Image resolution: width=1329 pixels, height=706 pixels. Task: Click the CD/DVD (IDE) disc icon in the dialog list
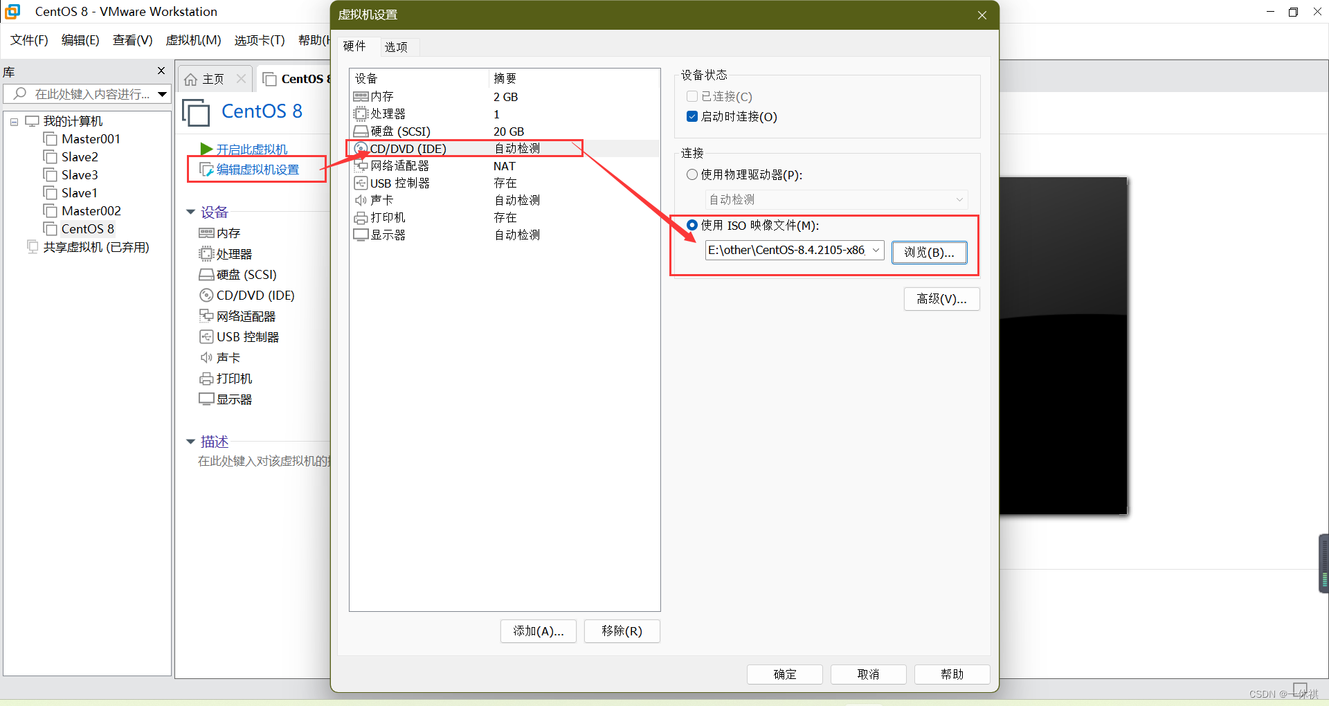coord(361,148)
